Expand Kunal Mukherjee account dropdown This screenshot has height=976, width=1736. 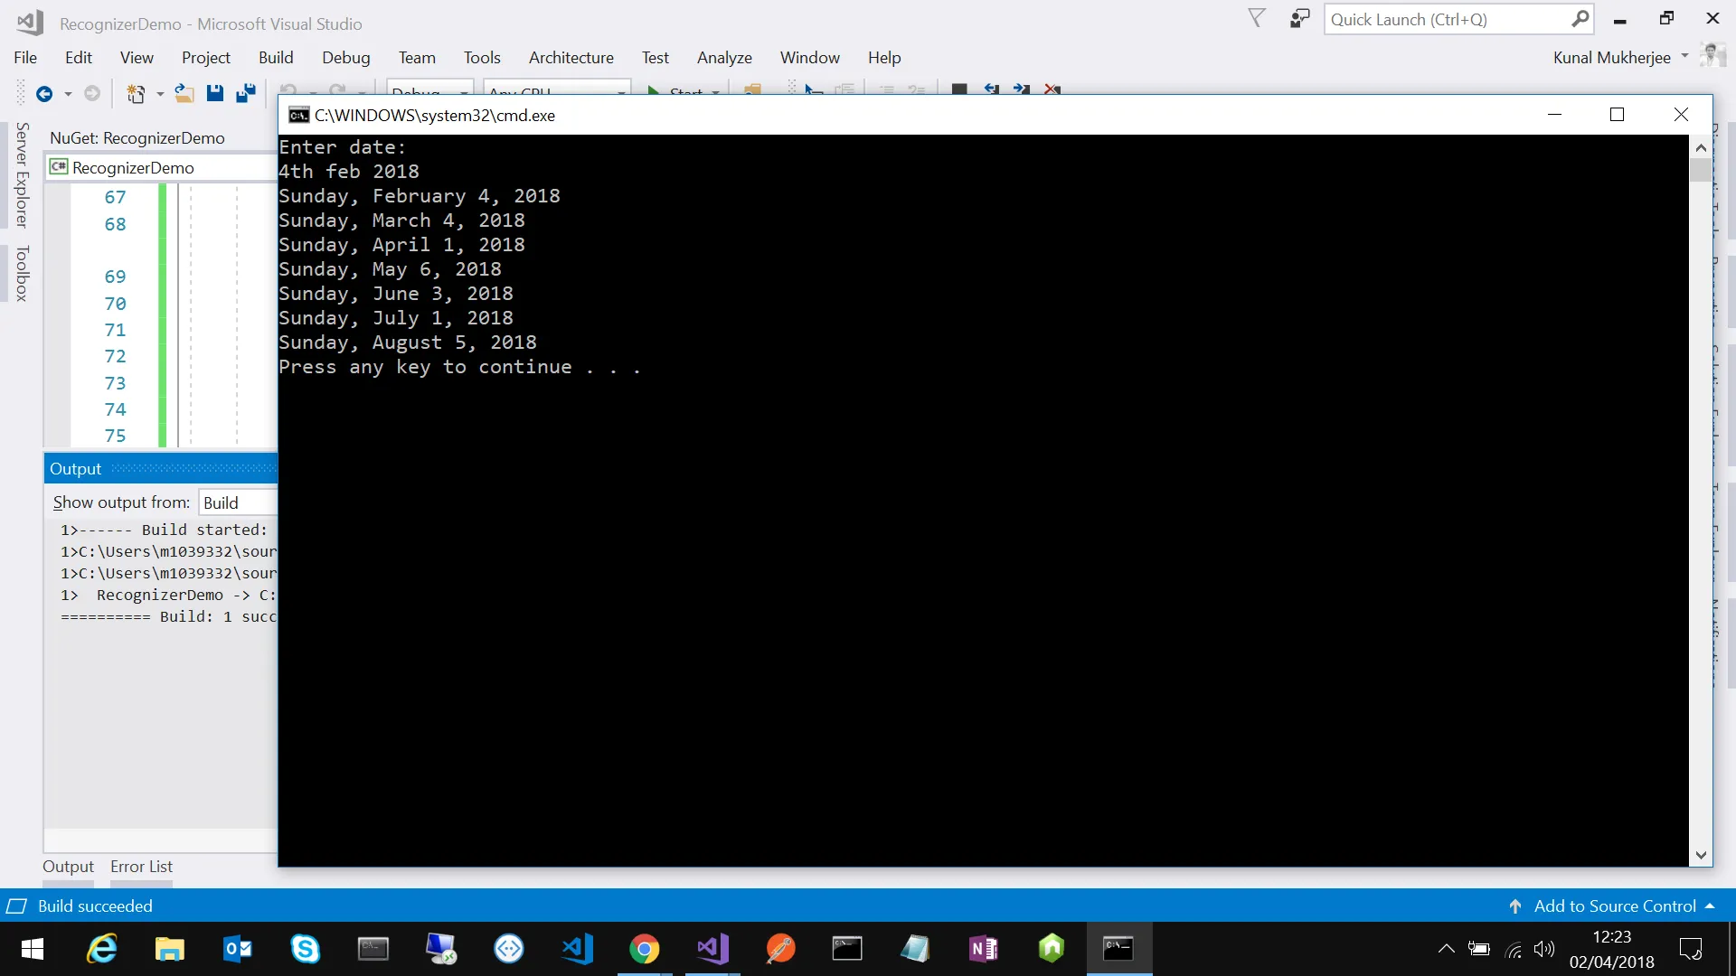click(1684, 56)
